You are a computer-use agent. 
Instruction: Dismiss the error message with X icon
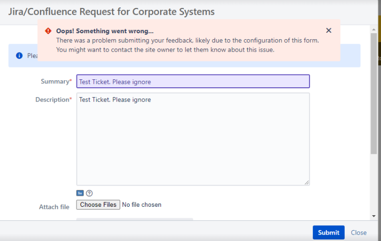328,31
